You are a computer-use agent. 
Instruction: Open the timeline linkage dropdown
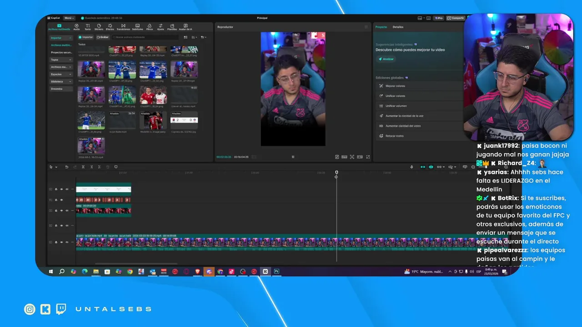tap(440, 167)
